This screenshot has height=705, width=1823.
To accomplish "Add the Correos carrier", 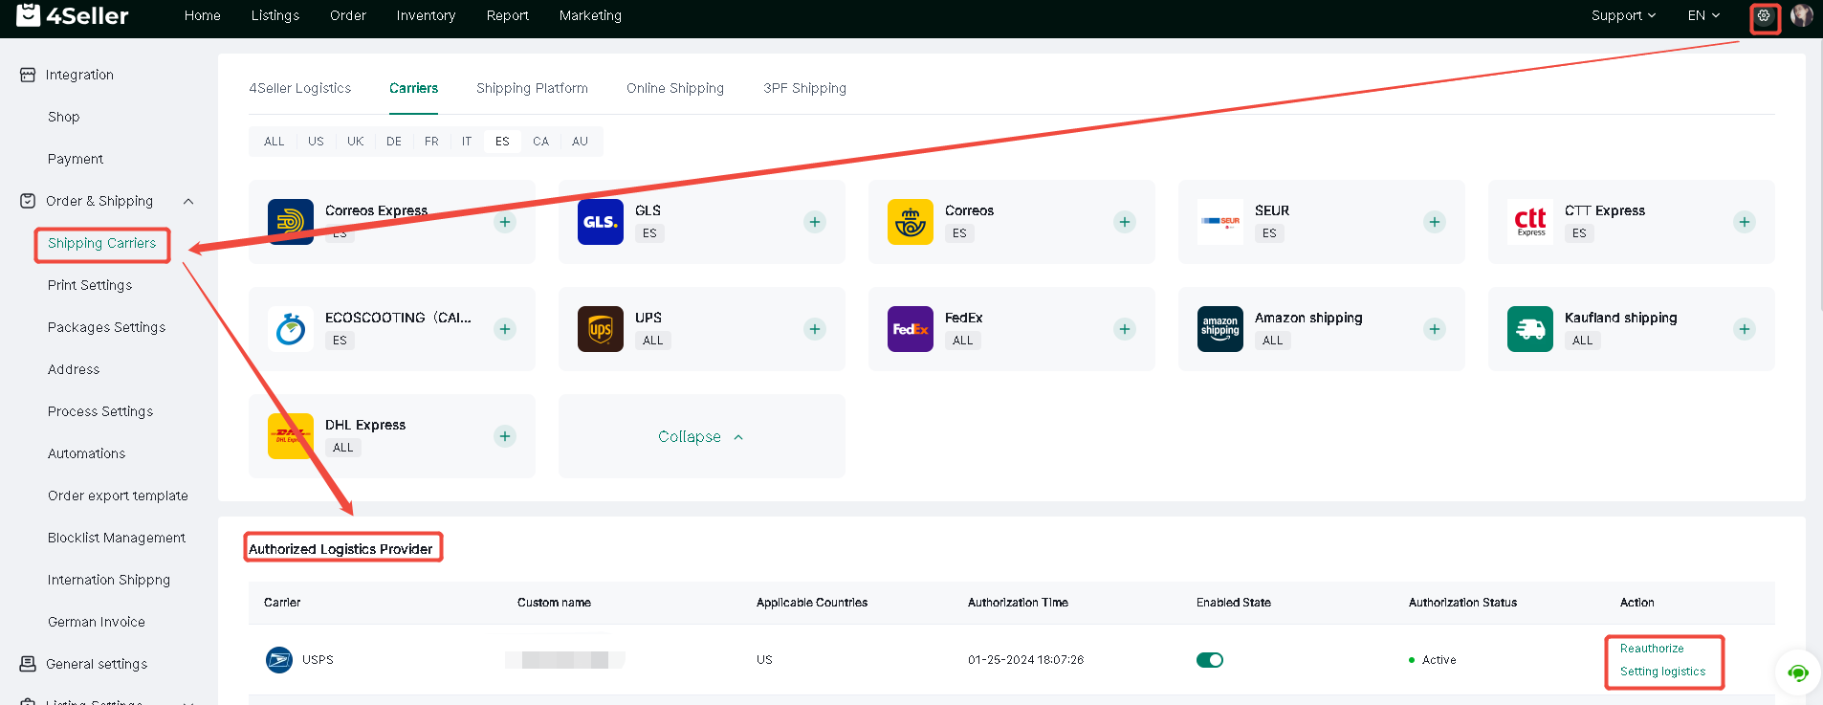I will coord(1125,222).
